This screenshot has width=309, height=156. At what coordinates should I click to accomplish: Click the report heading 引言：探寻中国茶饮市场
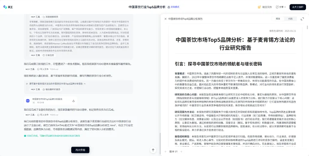tap(218, 64)
